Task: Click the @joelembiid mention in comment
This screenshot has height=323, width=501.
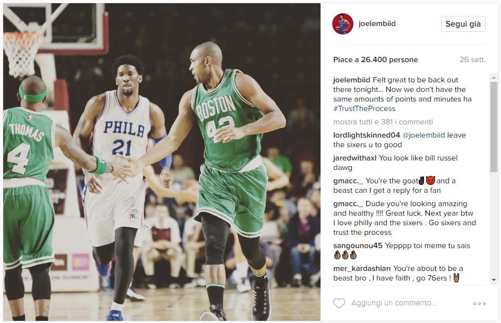Action: pos(424,135)
